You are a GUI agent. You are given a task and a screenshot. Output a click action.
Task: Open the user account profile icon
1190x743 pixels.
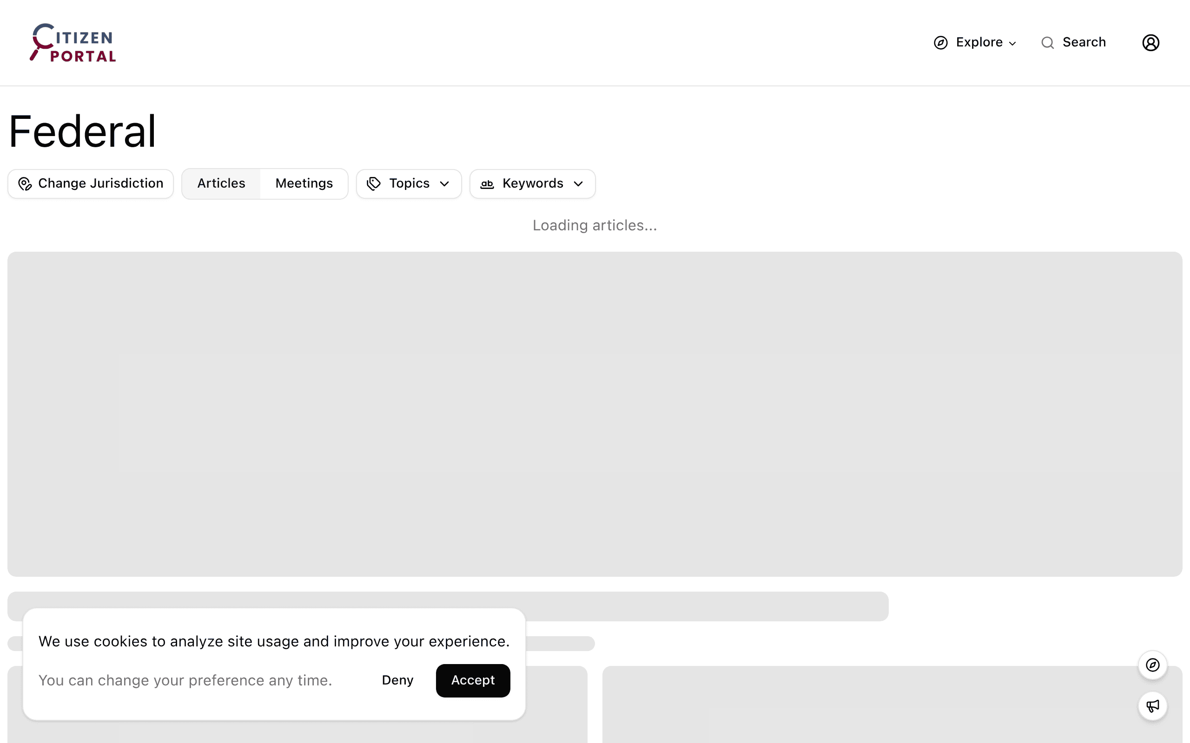coord(1150,43)
